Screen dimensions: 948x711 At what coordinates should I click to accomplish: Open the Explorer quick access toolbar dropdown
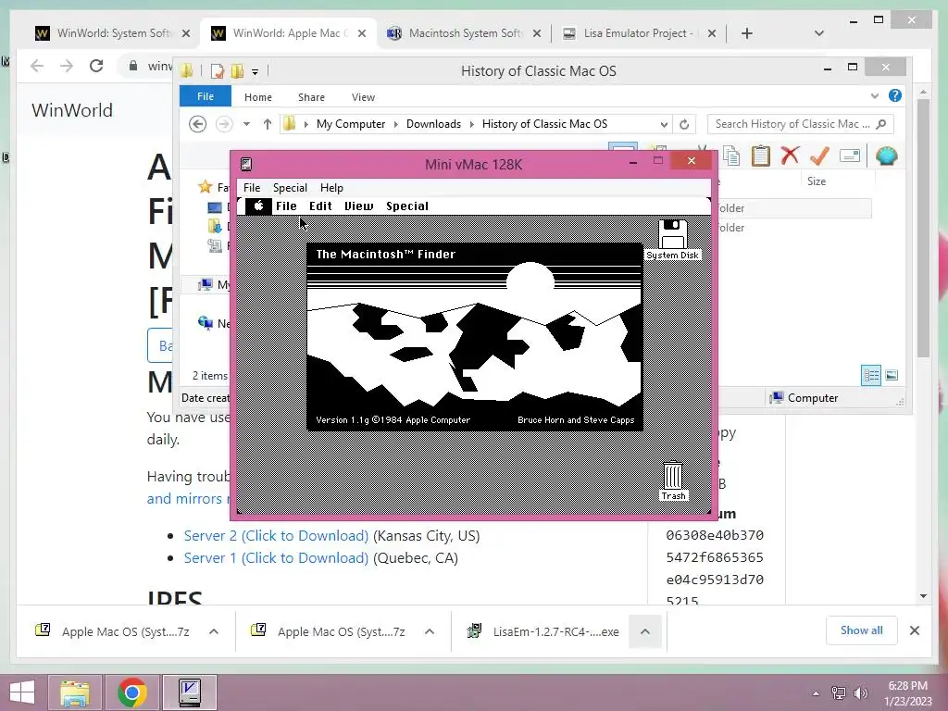256,72
